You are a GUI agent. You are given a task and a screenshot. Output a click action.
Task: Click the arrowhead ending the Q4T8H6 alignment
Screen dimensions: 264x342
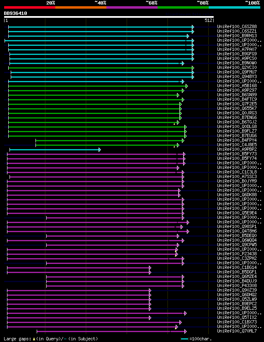click(x=188, y=231)
